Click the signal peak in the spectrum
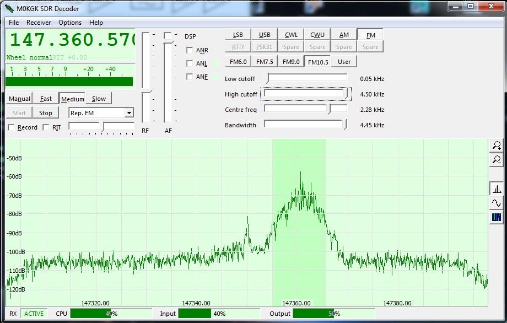Viewport: 507px width, 323px height. tap(300, 175)
